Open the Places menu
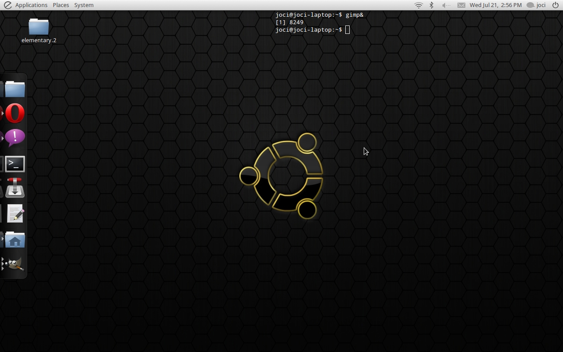563x352 pixels. pyautogui.click(x=61, y=5)
